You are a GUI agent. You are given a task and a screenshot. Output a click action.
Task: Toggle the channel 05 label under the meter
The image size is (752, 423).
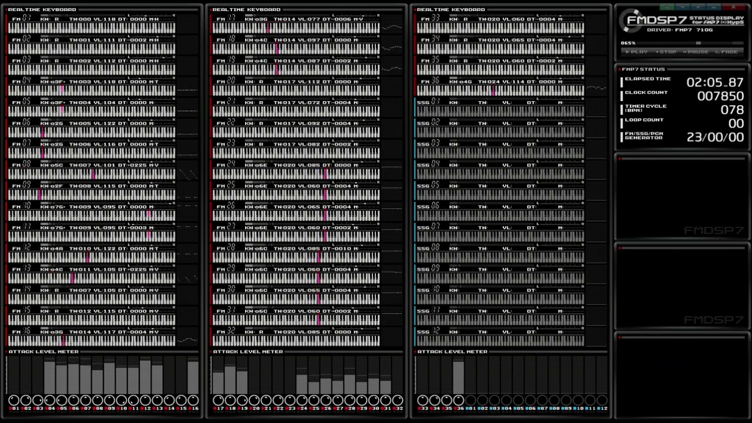[62, 408]
